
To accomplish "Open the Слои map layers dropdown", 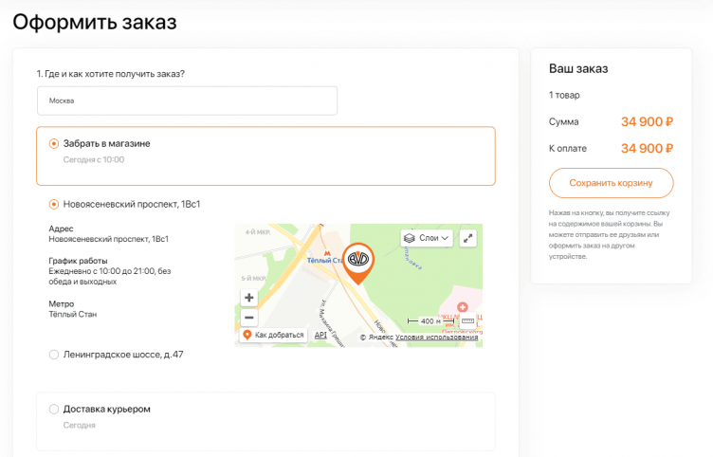I will click(427, 238).
